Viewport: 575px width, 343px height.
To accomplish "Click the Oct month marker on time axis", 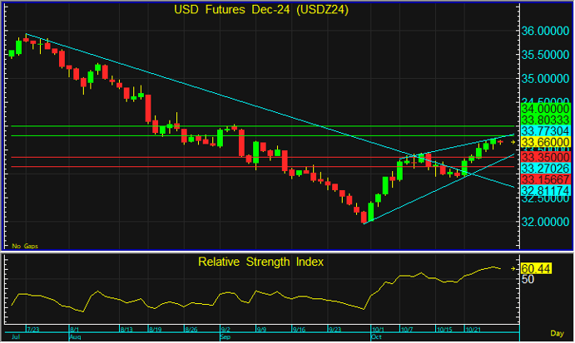I will (376, 338).
